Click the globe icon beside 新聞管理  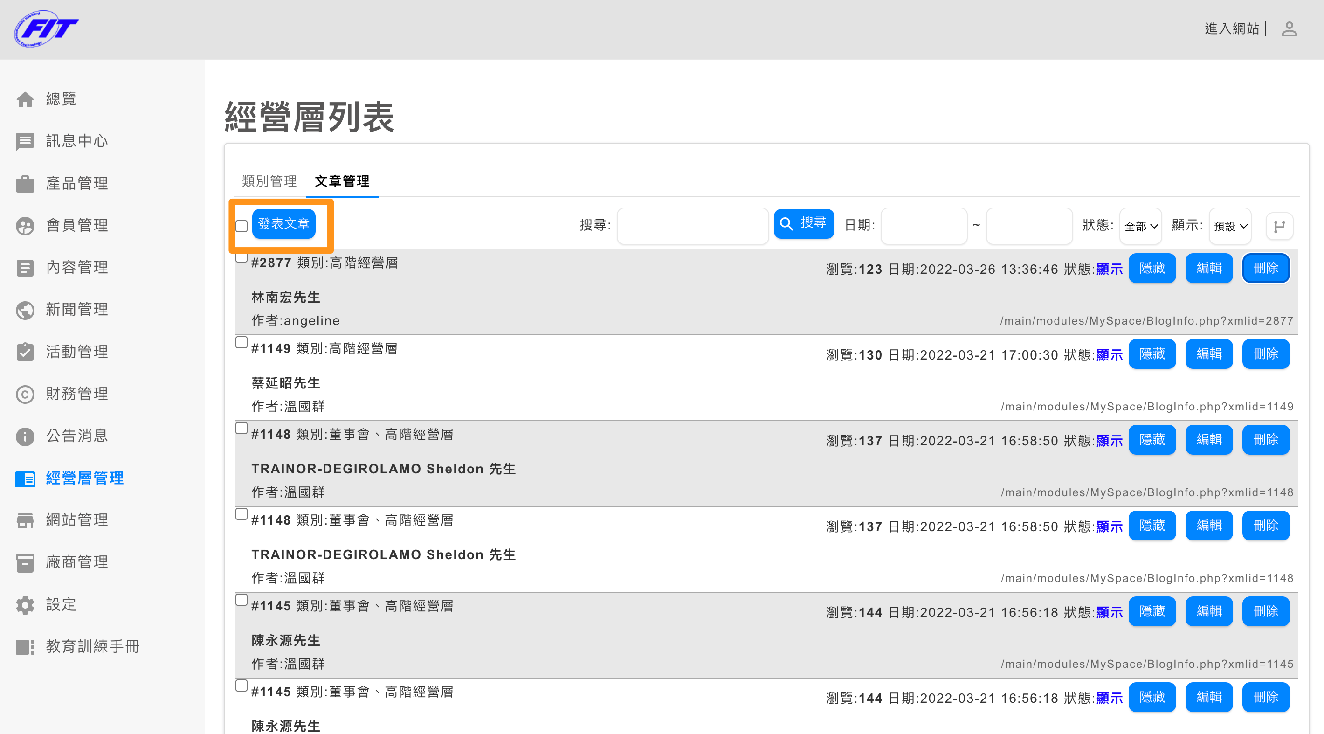coord(25,310)
